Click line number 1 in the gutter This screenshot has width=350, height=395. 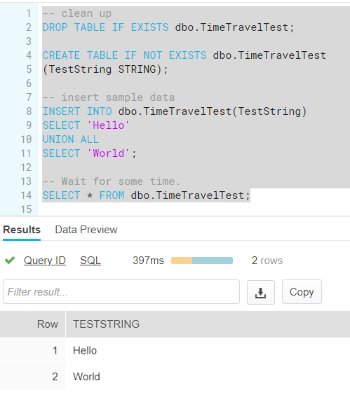[x=29, y=13]
